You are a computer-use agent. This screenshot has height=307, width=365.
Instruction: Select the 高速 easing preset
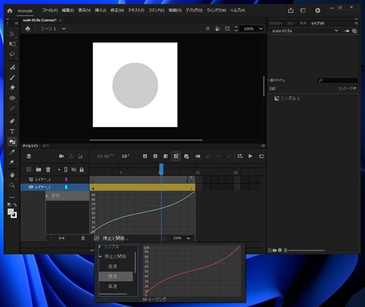point(112,286)
